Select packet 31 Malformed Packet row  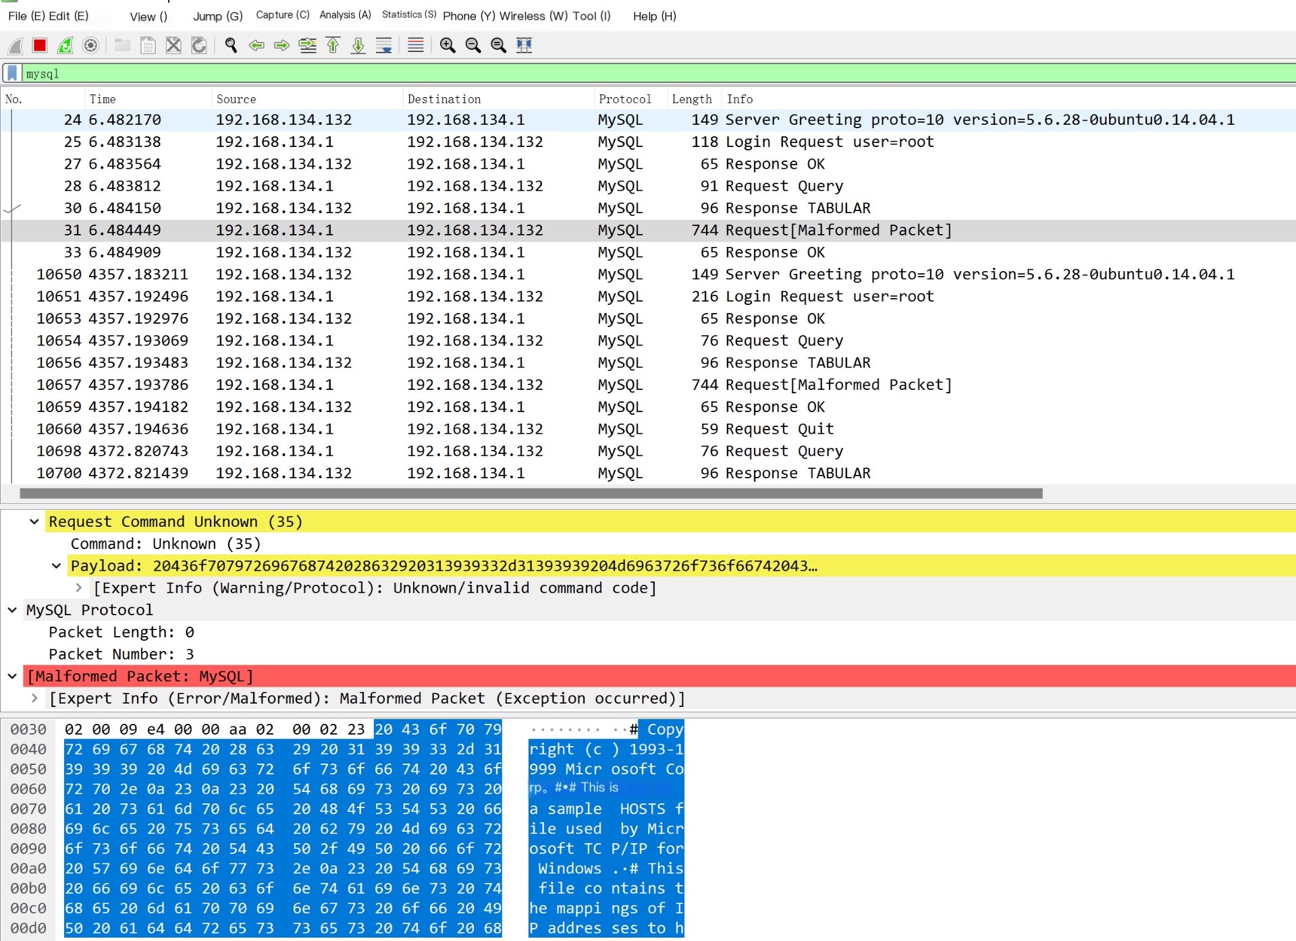tap(648, 231)
